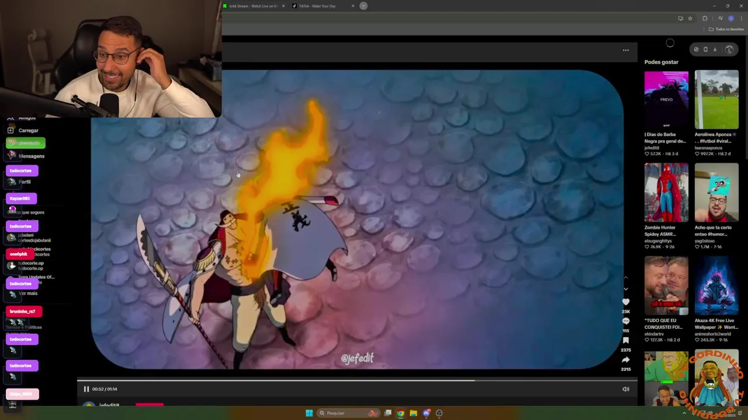Open a new browser tab
The image size is (748, 420).
(363, 6)
